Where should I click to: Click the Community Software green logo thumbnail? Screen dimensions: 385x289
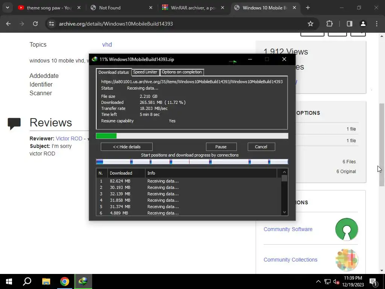coord(346,229)
